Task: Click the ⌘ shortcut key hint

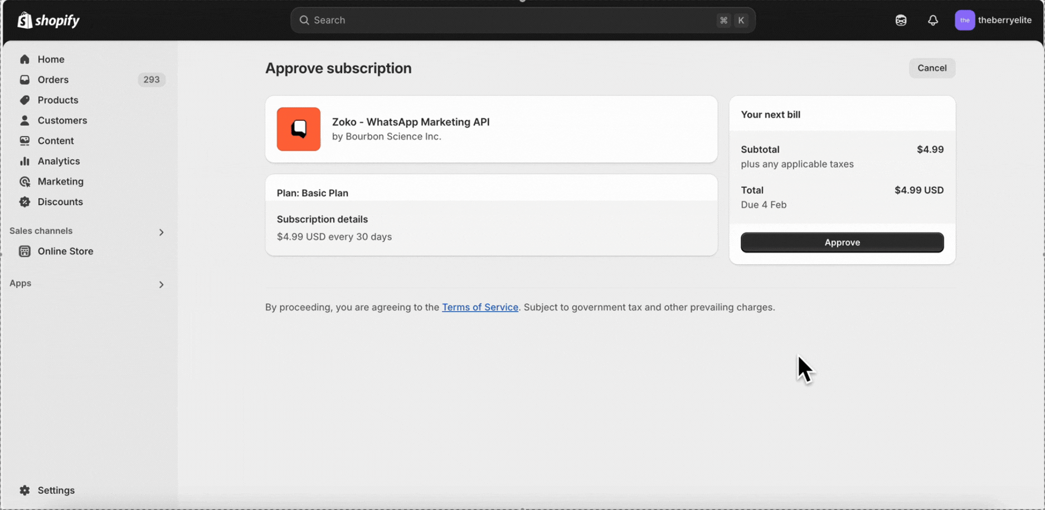Action: (x=723, y=20)
